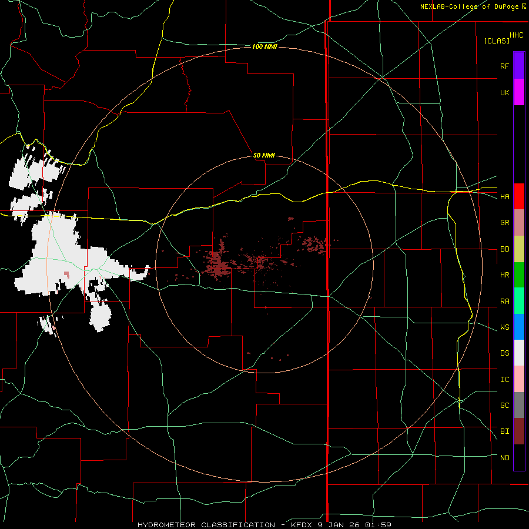Select the HR legend label
Screen dimensions: 529x529
click(x=504, y=275)
